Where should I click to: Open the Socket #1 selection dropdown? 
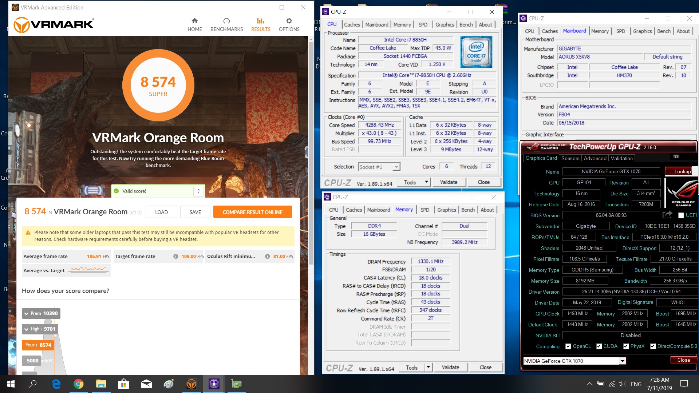[x=379, y=167]
